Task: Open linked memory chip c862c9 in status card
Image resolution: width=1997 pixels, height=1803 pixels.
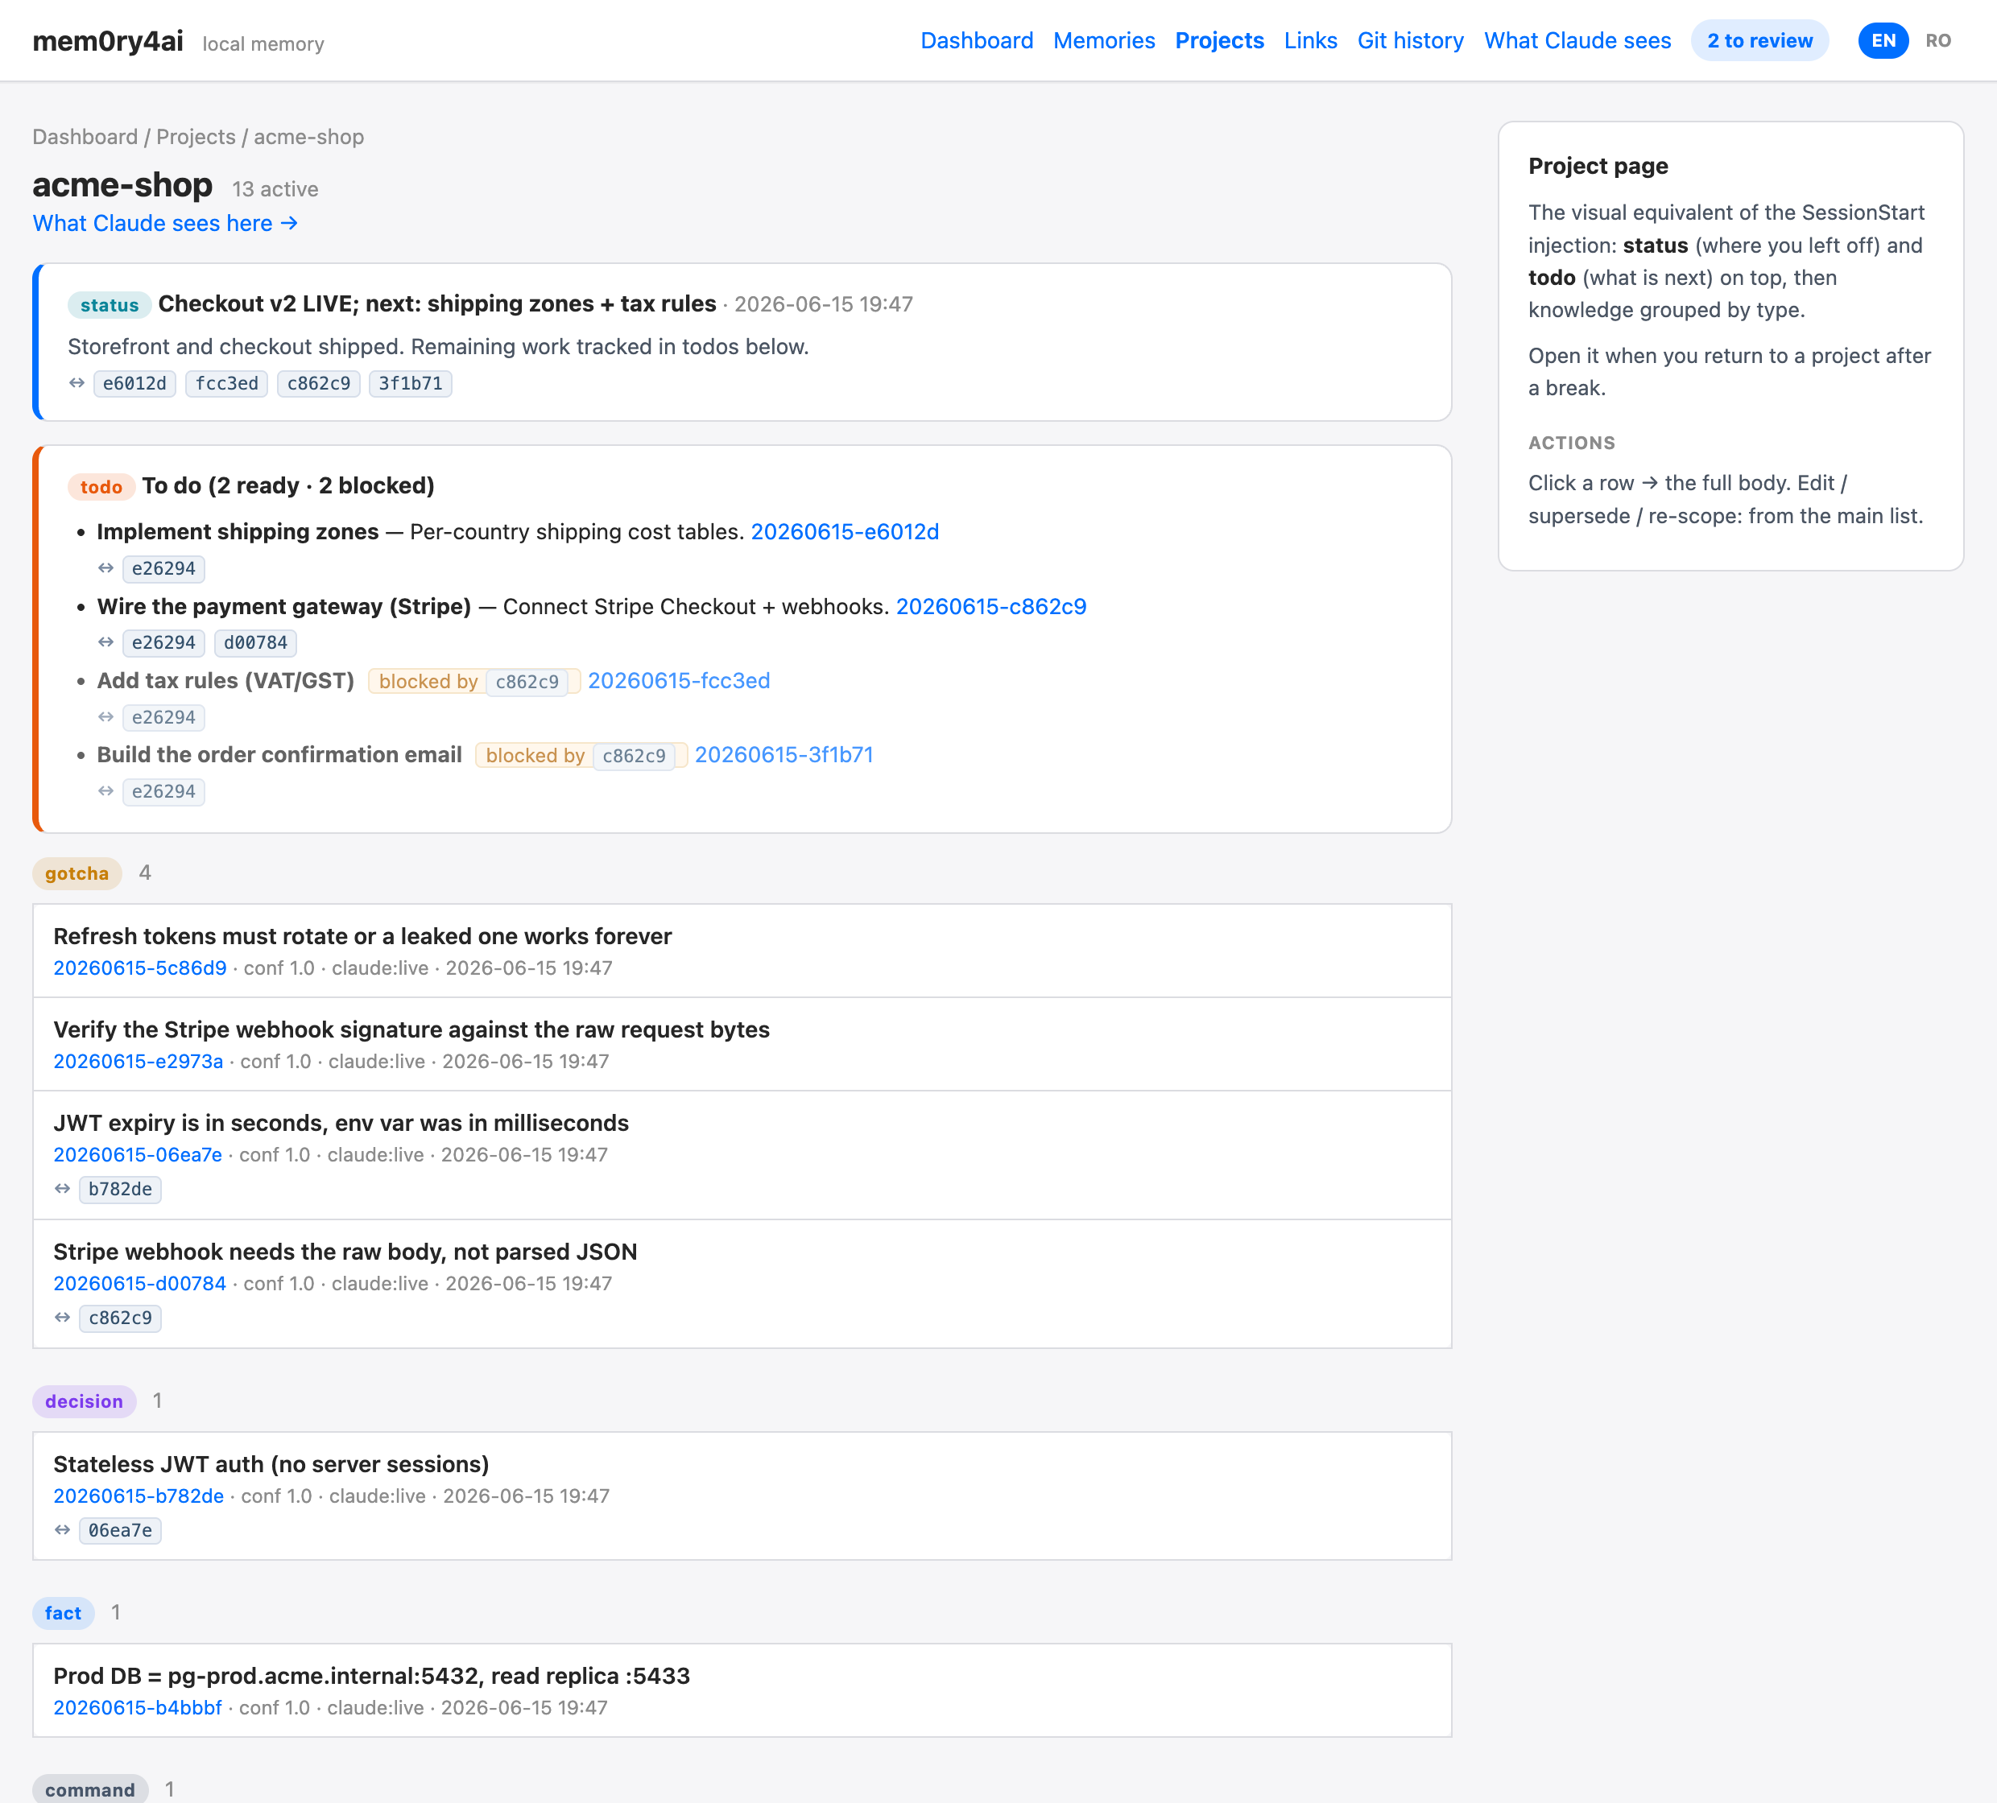Action: coord(319,383)
